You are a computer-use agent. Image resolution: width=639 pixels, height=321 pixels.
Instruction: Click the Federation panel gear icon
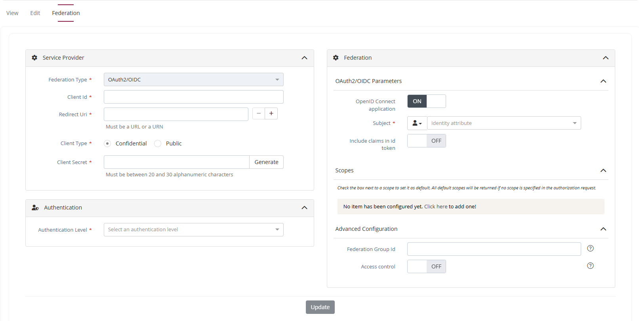[336, 58]
